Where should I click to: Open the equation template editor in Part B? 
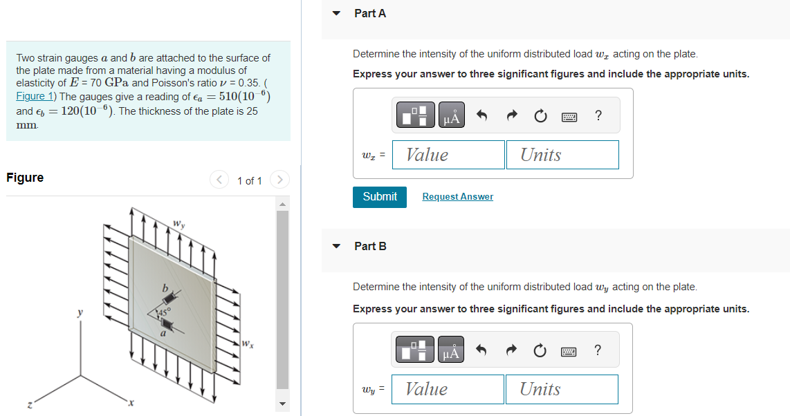[414, 349]
